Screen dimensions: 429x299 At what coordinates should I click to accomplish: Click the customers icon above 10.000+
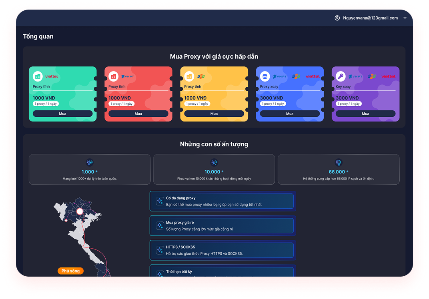pyautogui.click(x=214, y=162)
